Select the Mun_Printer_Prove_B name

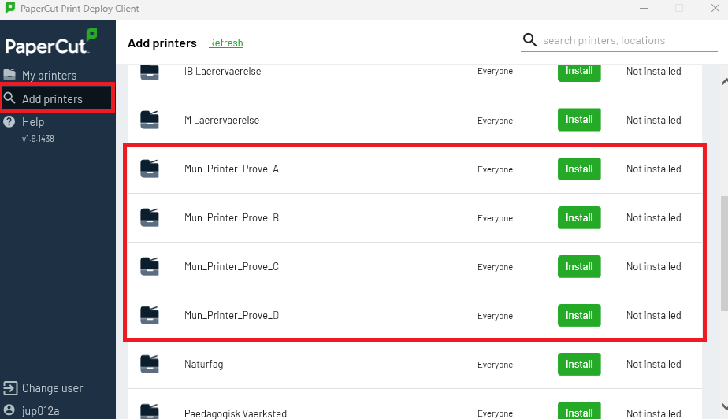click(231, 217)
